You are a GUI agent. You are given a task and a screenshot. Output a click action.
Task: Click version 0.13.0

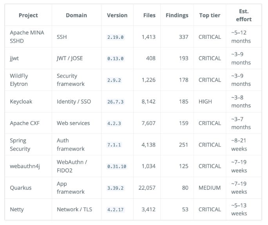click(115, 59)
